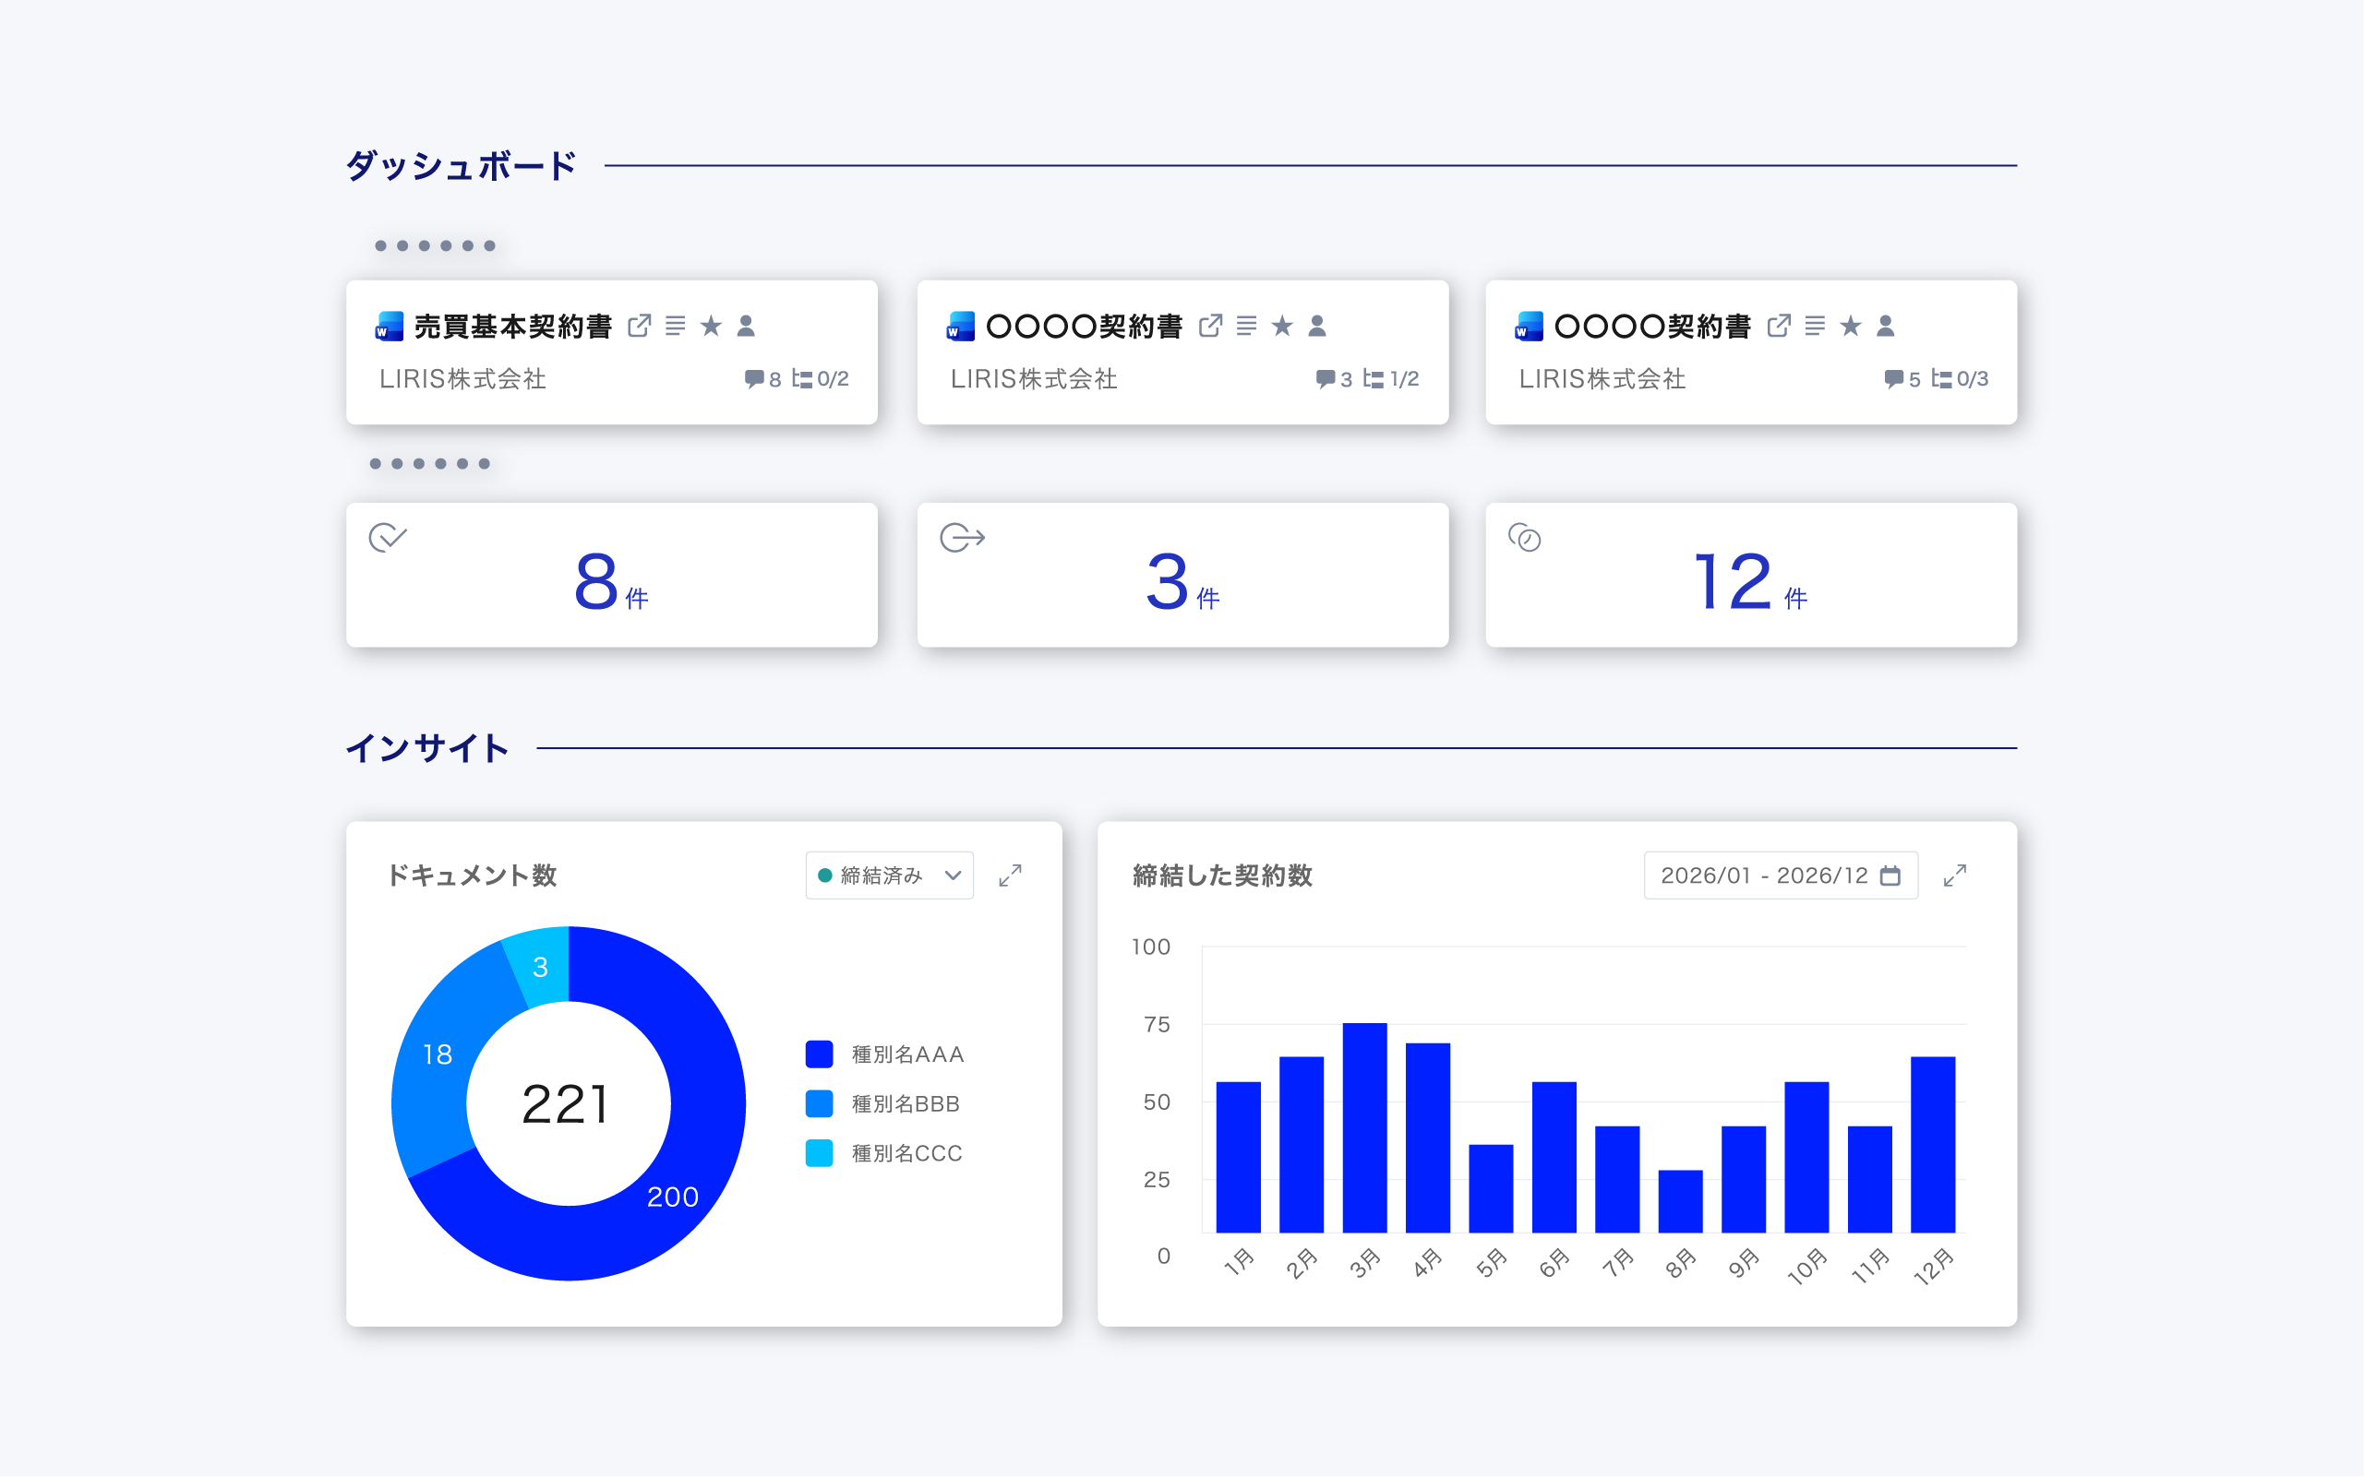Click 種別名CCC legend color swatch

pyautogui.click(x=819, y=1152)
